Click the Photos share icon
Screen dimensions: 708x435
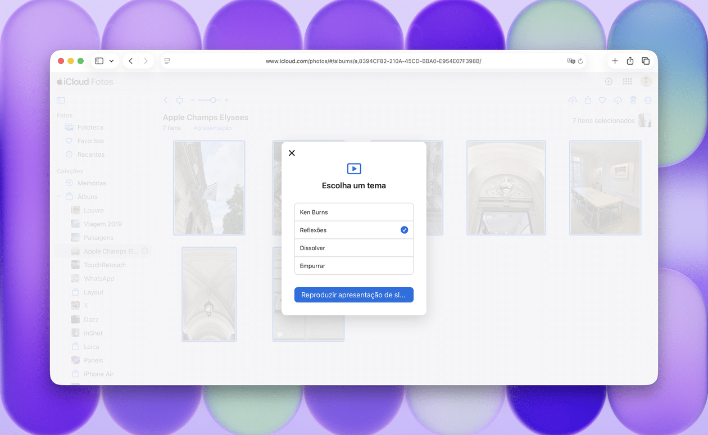588,100
